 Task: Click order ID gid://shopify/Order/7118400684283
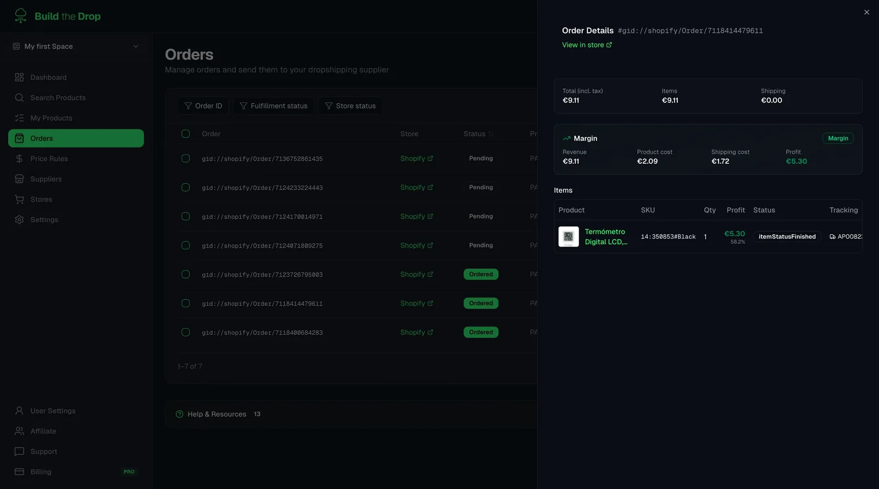(x=262, y=333)
